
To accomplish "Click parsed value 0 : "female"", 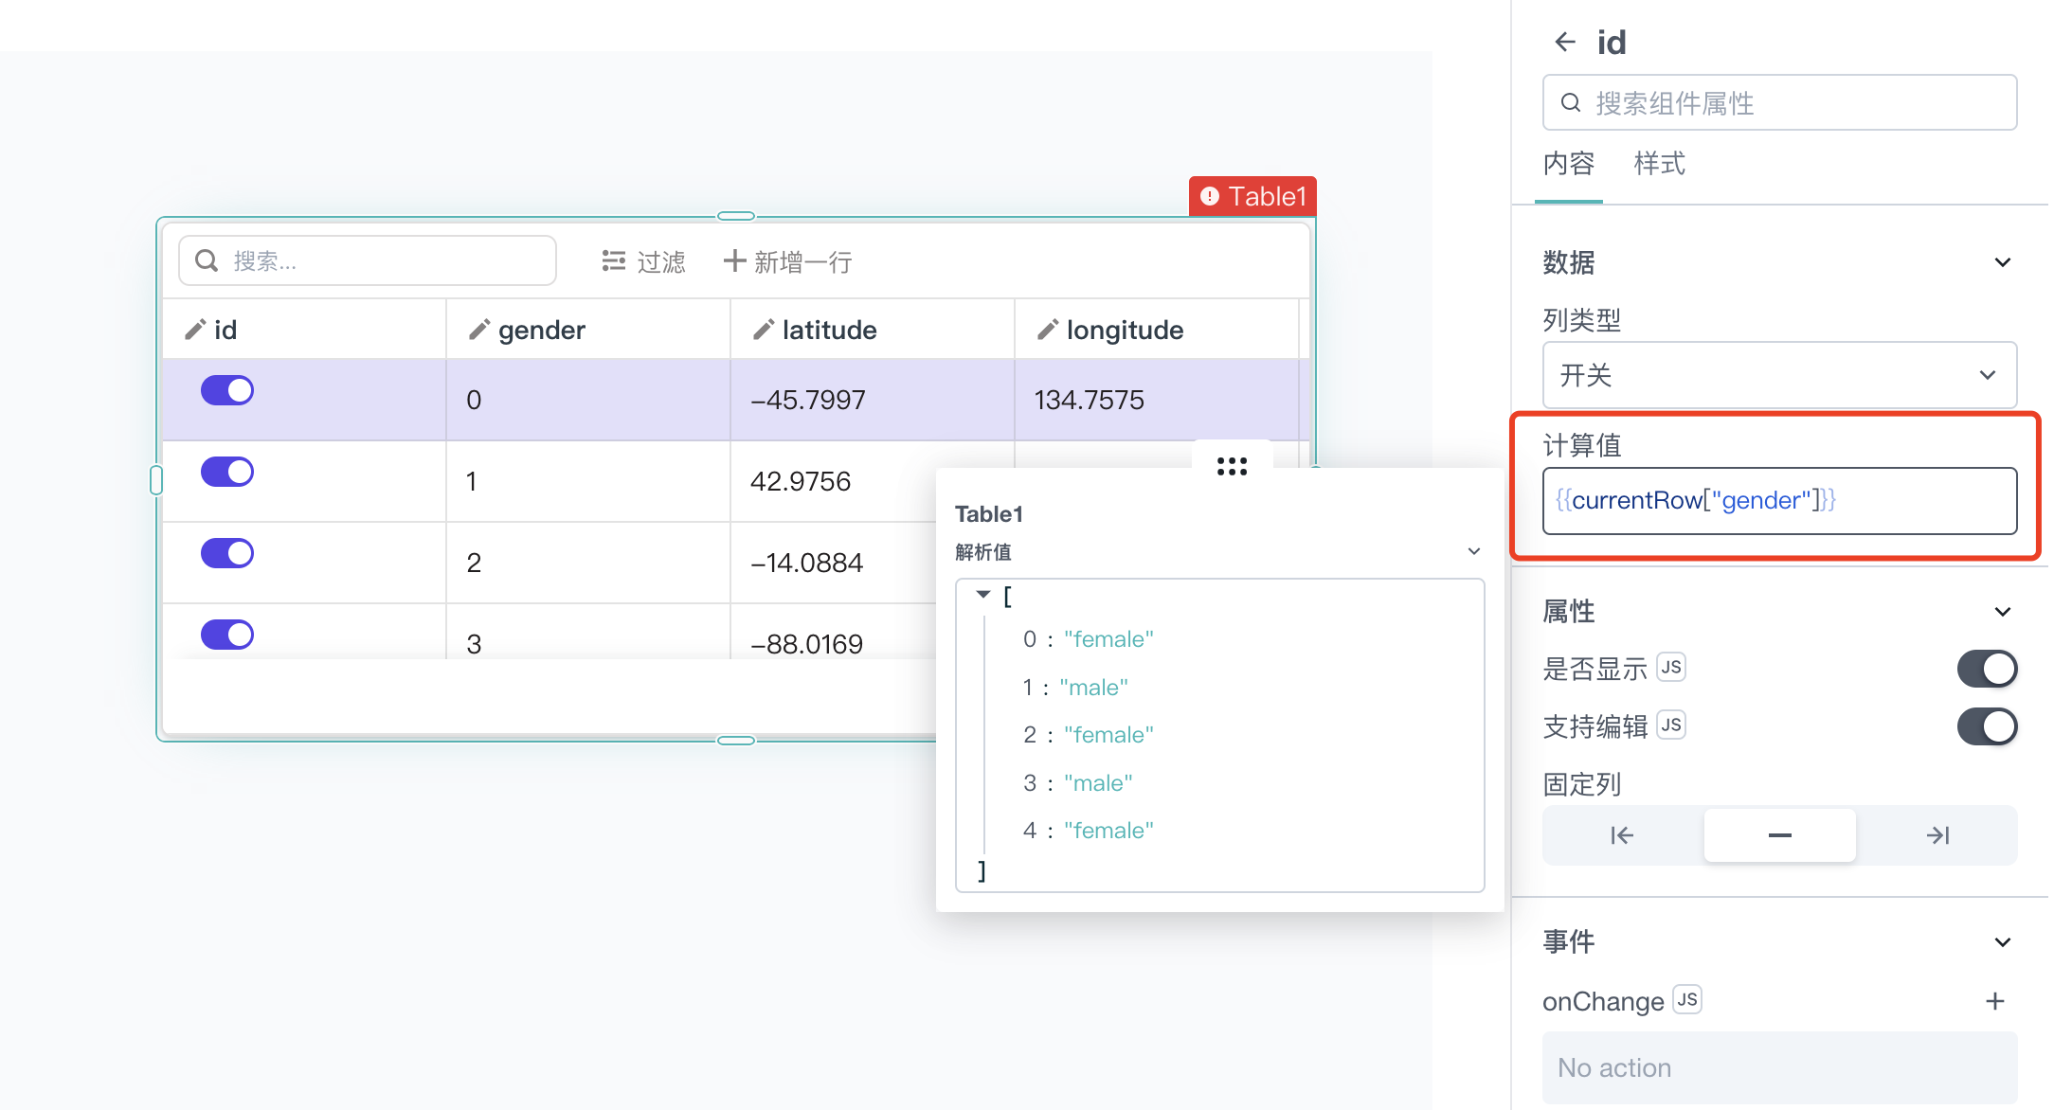I will [x=1088, y=639].
